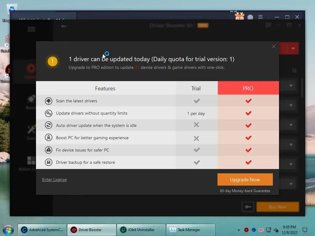This screenshot has width=315, height=236.
Task: Click the yellow exclamation warning icon
Action: (53, 61)
